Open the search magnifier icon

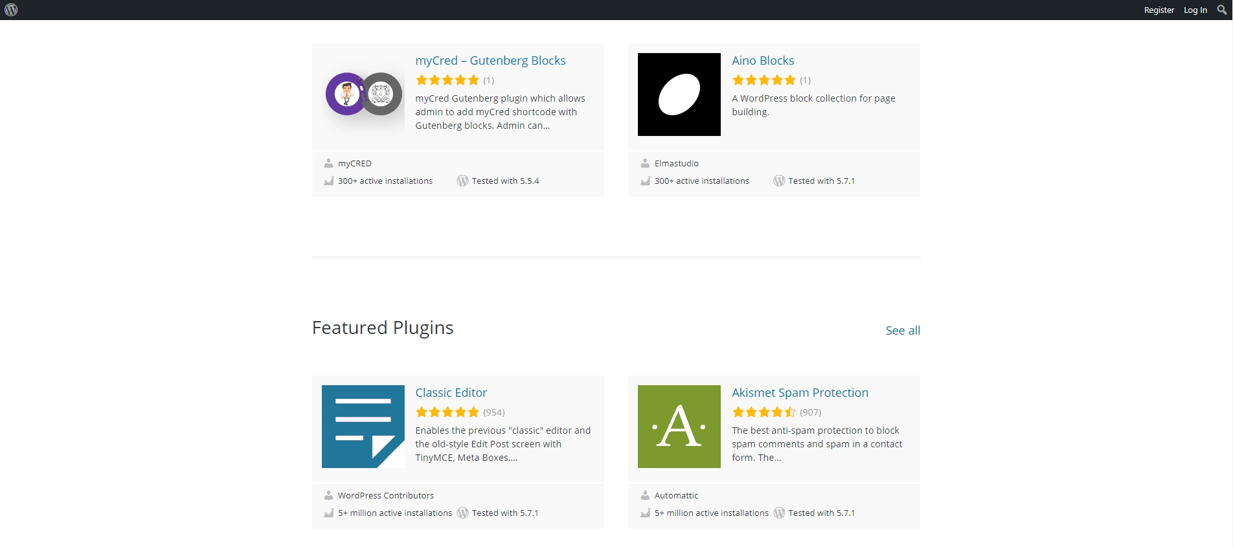coord(1222,10)
